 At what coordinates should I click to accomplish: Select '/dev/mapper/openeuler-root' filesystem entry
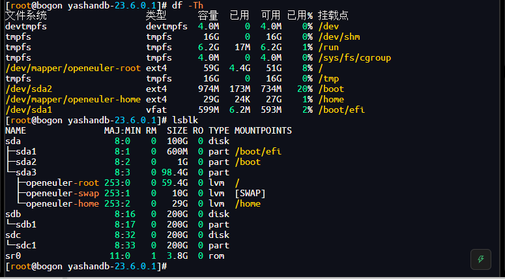73,68
